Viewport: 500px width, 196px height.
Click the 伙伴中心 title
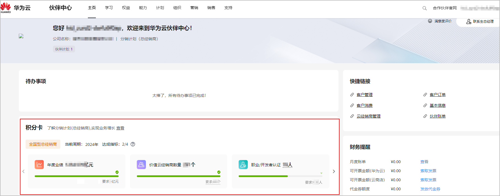(x=61, y=8)
